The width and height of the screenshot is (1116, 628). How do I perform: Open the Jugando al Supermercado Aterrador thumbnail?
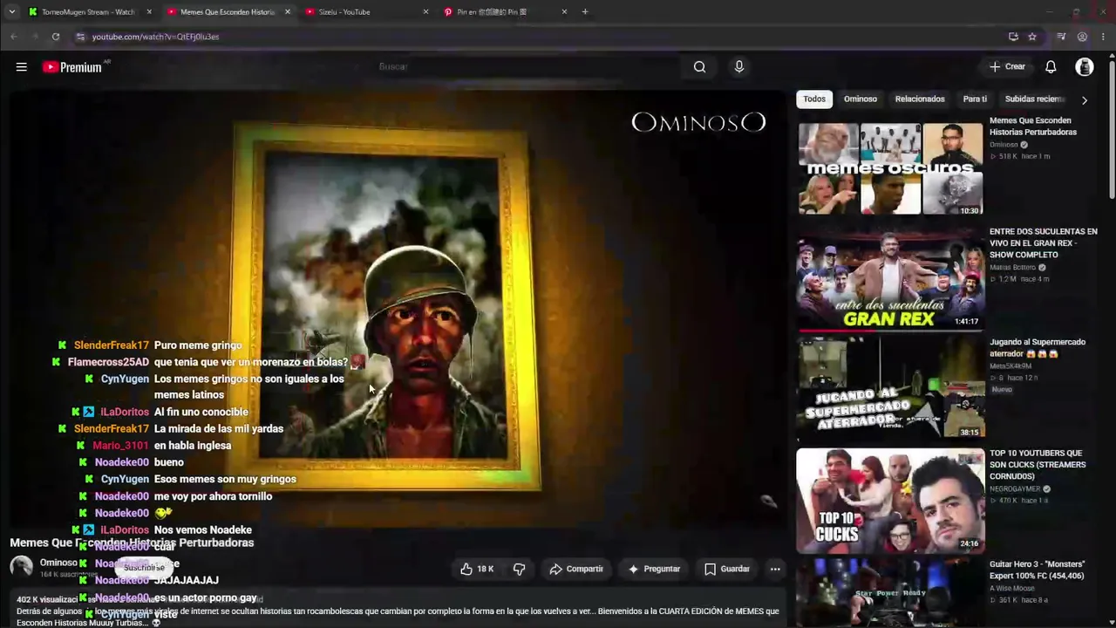point(890,389)
